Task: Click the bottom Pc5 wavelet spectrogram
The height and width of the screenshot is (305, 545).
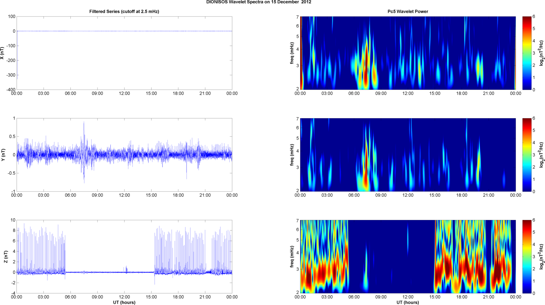Action: pos(408,256)
